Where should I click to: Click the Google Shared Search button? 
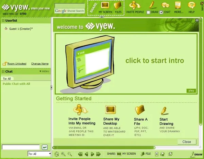70,11
